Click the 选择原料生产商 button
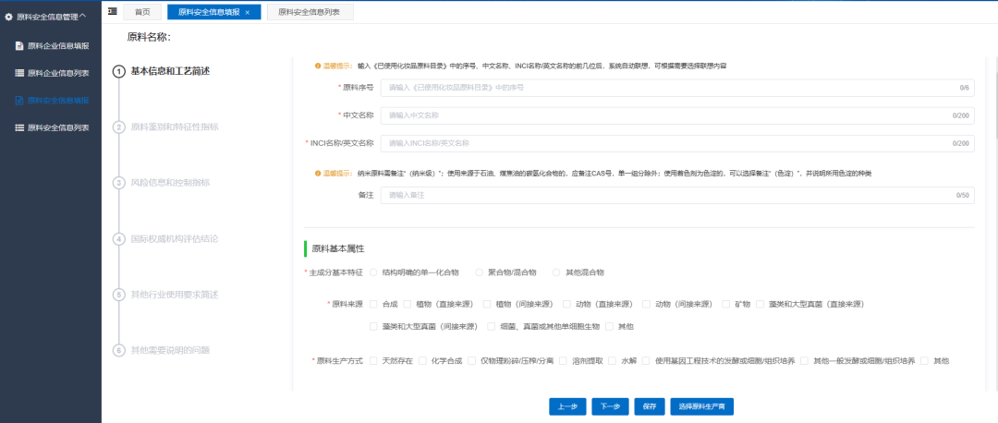998x423 pixels. tap(701, 406)
